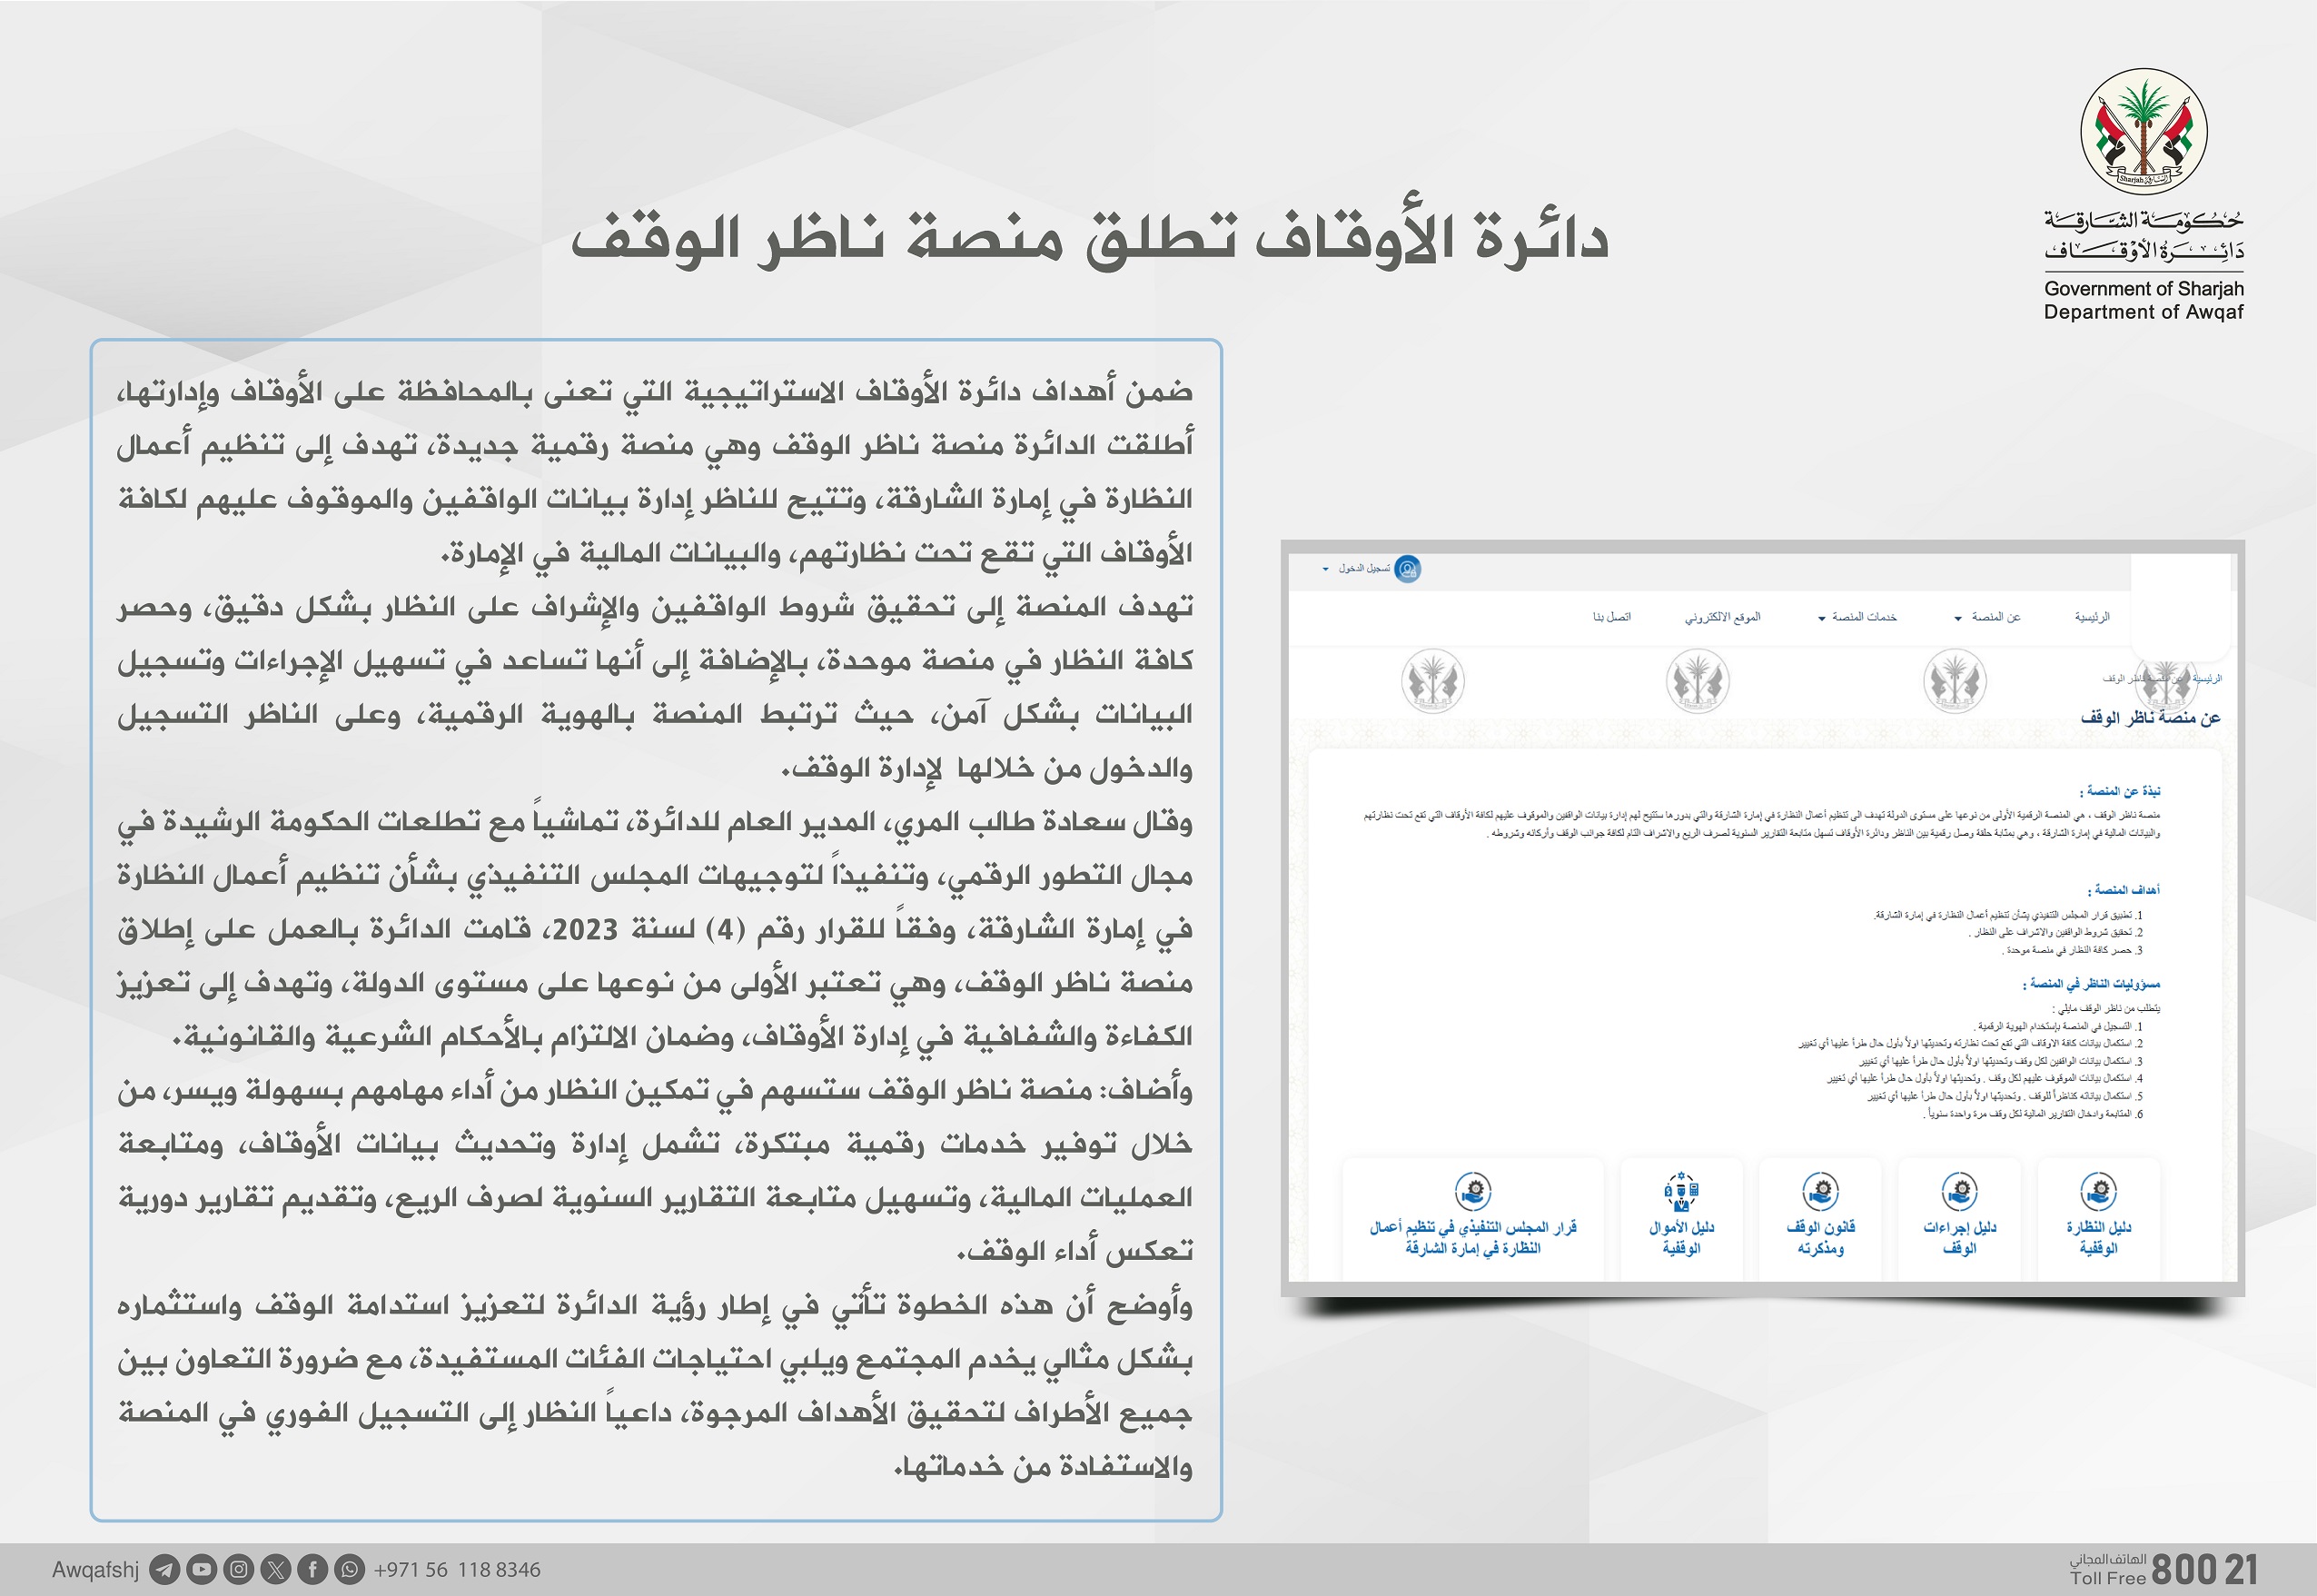The height and width of the screenshot is (1596, 2317).
Task: Click the Department of Awqaf text
Action: (2144, 312)
